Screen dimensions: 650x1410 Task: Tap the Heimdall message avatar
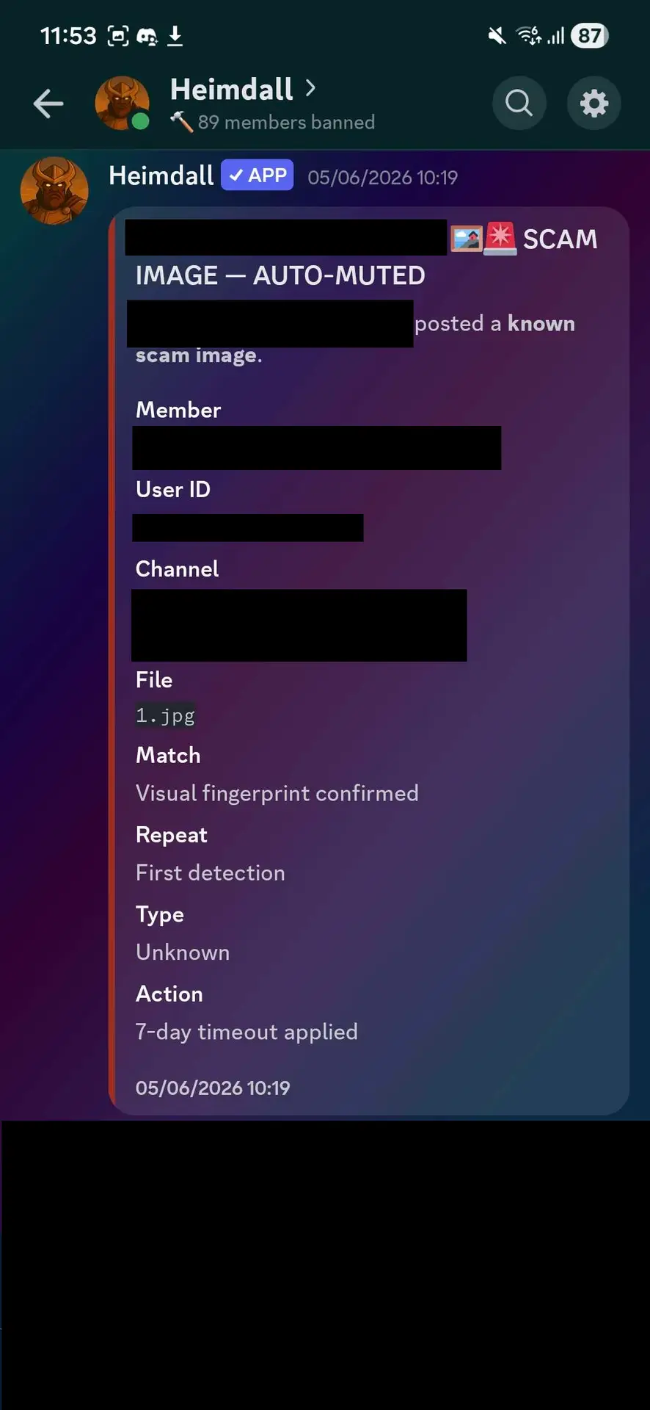(54, 190)
